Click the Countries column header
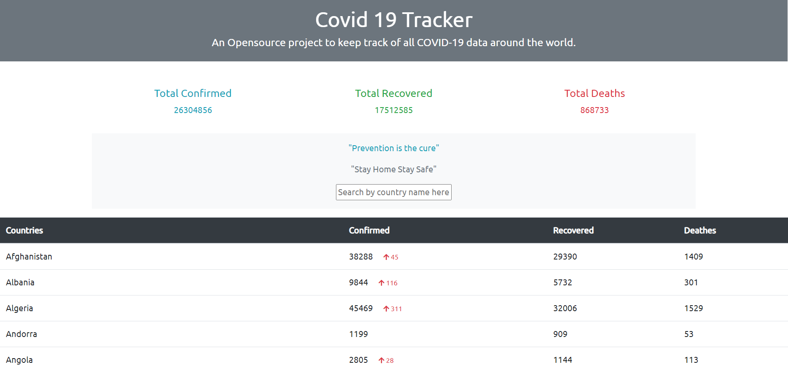Viewport: 788px width, 370px height. tap(25, 230)
